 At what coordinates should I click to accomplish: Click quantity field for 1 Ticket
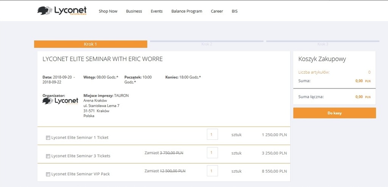[212, 134]
